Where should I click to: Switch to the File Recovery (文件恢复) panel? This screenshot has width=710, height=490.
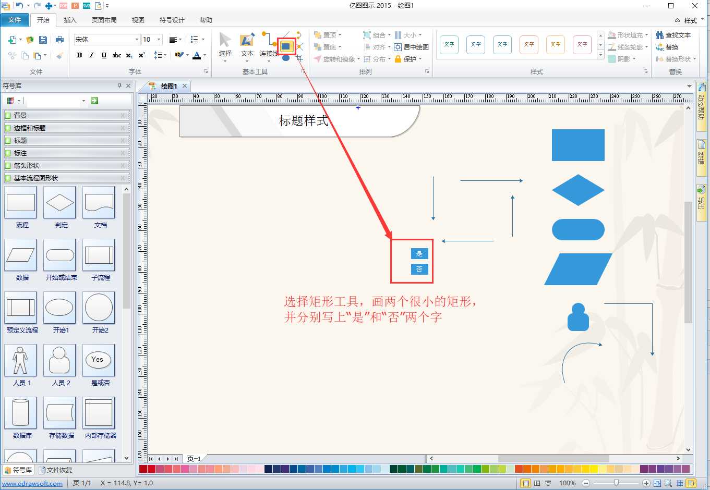click(55, 470)
